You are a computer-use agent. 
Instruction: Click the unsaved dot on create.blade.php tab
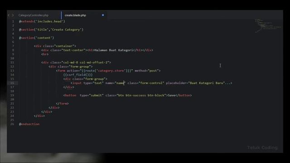(103, 15)
